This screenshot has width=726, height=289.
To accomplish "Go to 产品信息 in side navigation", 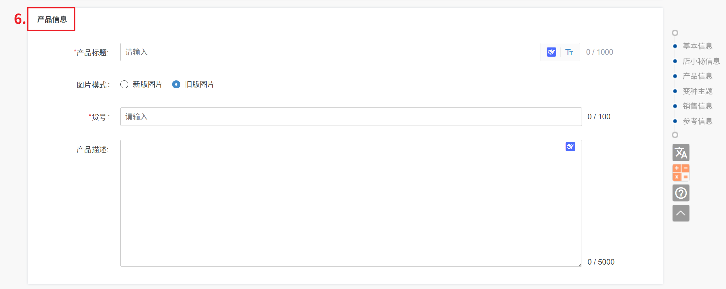I will (x=697, y=76).
